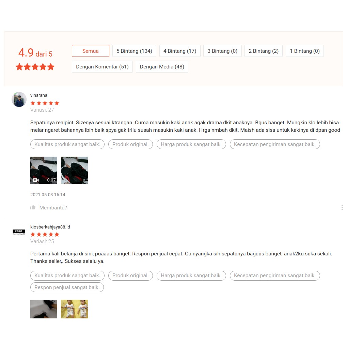Show 1 Bintang (0) reviews
347x347 pixels.
305,51
